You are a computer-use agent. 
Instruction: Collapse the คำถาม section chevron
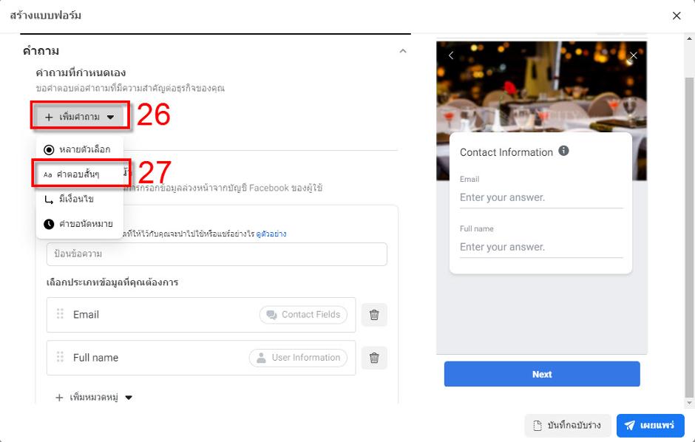[403, 51]
